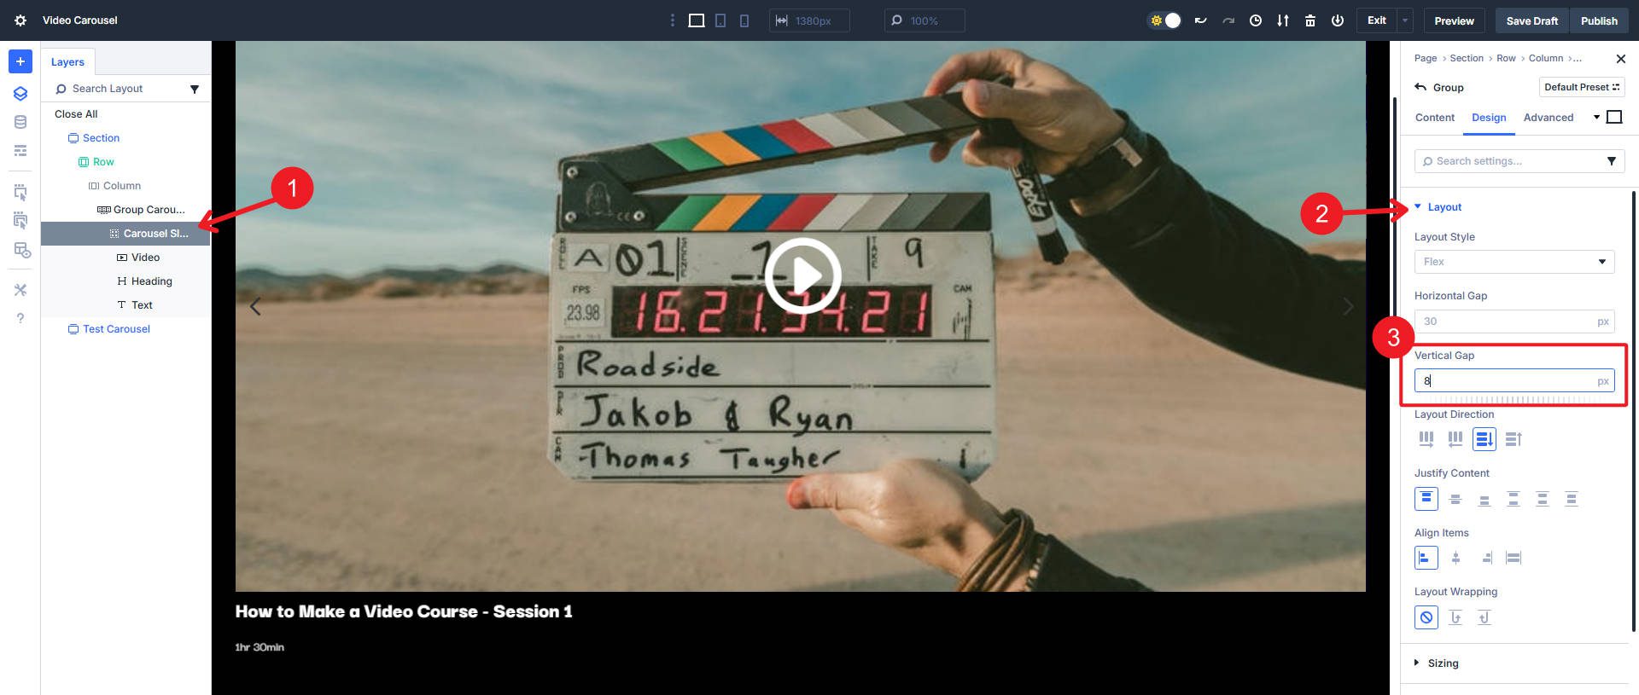Select the phone view icon
This screenshot has width=1639, height=695.
pyautogui.click(x=744, y=20)
